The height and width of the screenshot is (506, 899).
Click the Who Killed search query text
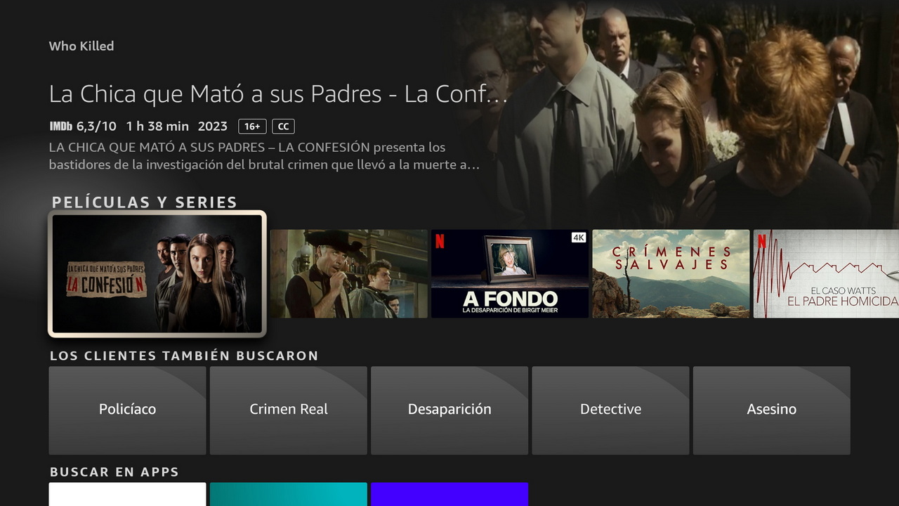(x=81, y=46)
